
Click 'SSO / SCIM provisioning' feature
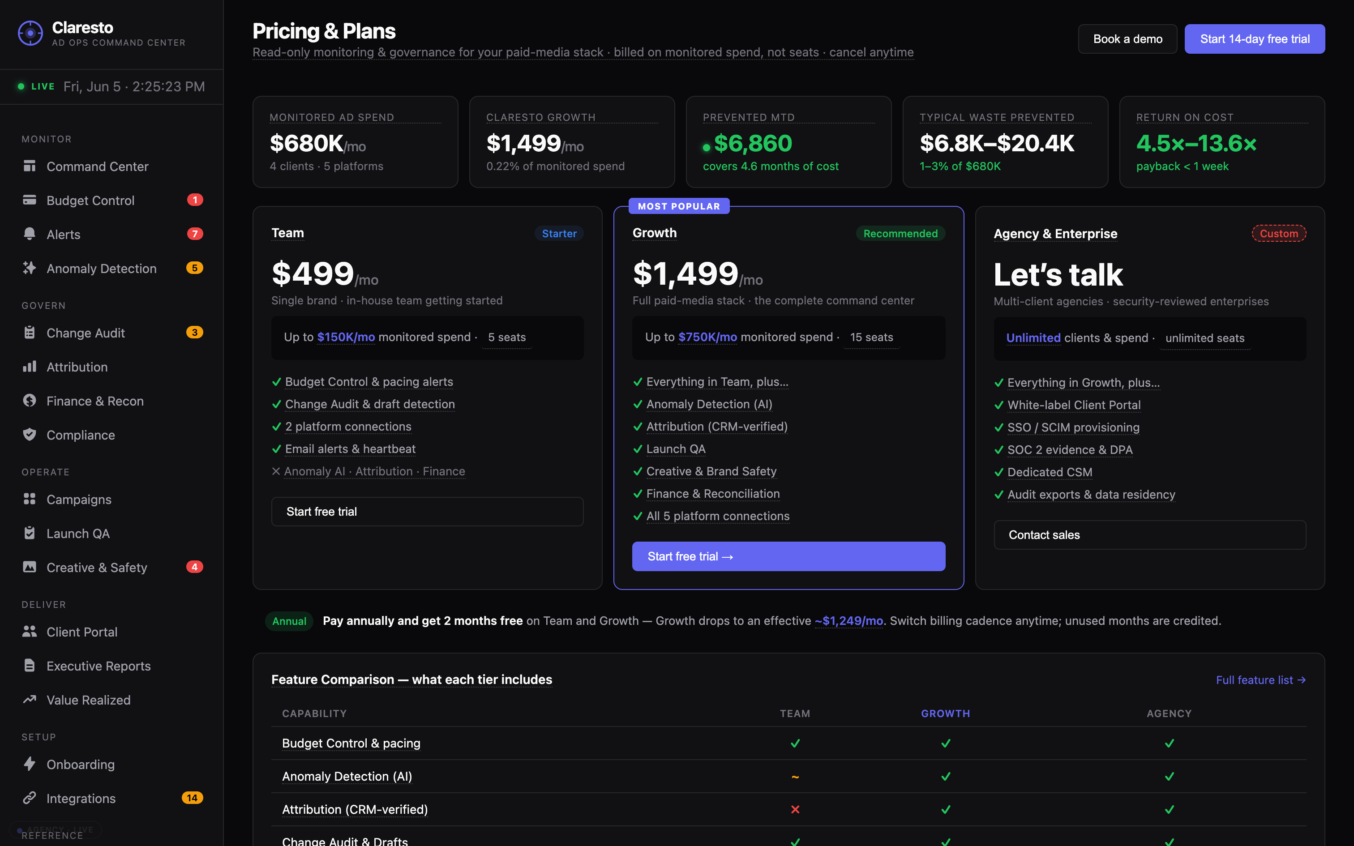pos(1073,427)
